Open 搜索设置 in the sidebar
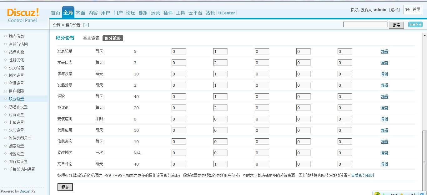Screen dimensions: 427x195 [16, 146]
